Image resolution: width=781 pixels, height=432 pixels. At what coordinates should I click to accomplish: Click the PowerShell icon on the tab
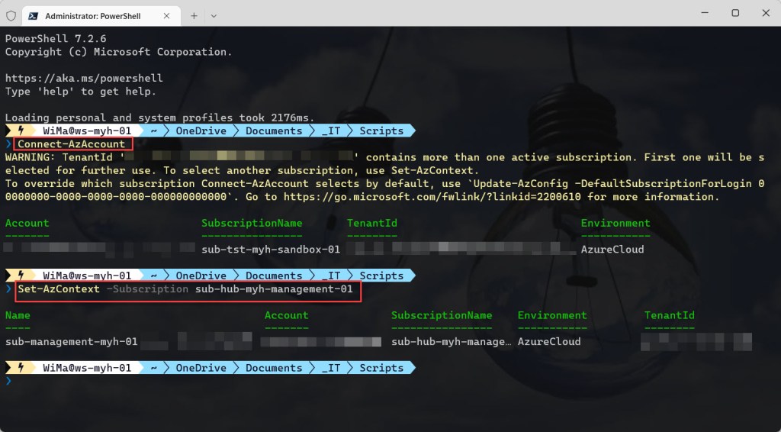coord(34,15)
